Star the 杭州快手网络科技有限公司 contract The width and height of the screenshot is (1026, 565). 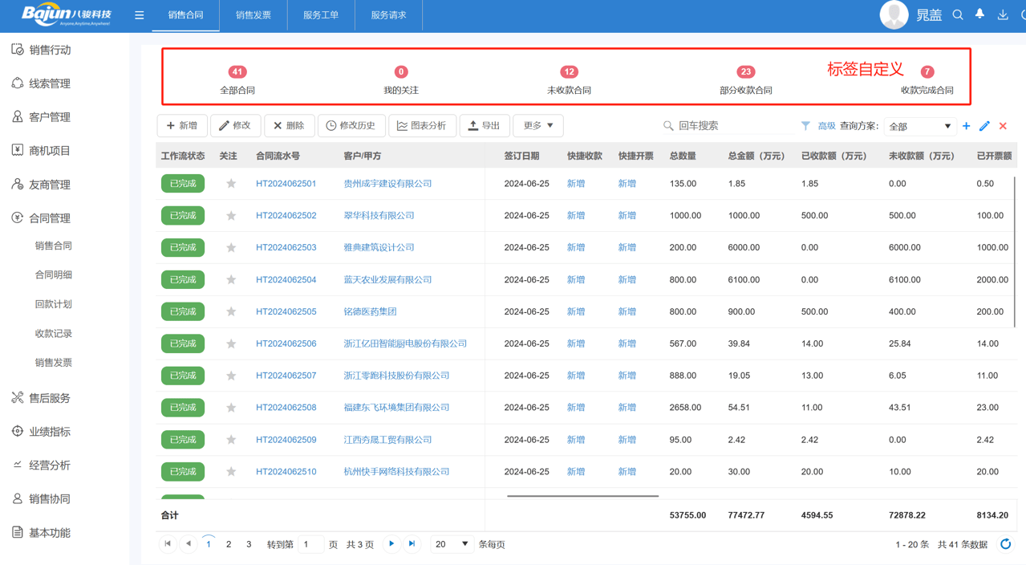point(231,472)
